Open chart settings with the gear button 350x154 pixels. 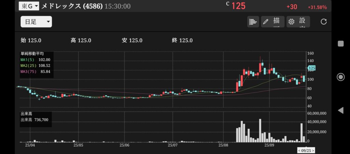pos(298,22)
